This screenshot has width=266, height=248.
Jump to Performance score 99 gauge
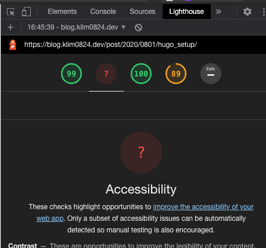click(x=71, y=74)
